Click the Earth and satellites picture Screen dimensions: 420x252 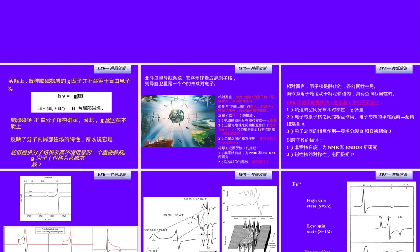pos(178,121)
